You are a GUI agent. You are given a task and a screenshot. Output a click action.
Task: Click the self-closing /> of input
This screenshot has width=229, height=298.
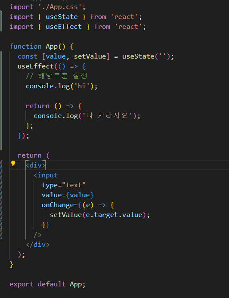coord(37,235)
